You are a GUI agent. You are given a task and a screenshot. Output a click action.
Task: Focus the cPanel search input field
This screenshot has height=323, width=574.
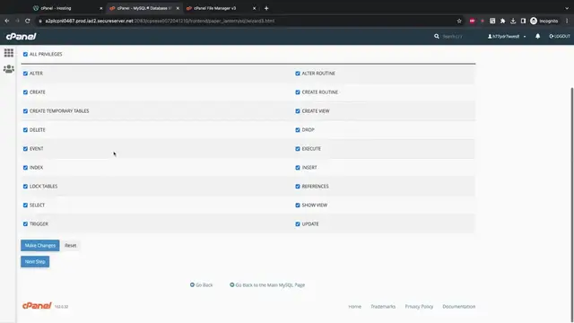click(x=457, y=36)
